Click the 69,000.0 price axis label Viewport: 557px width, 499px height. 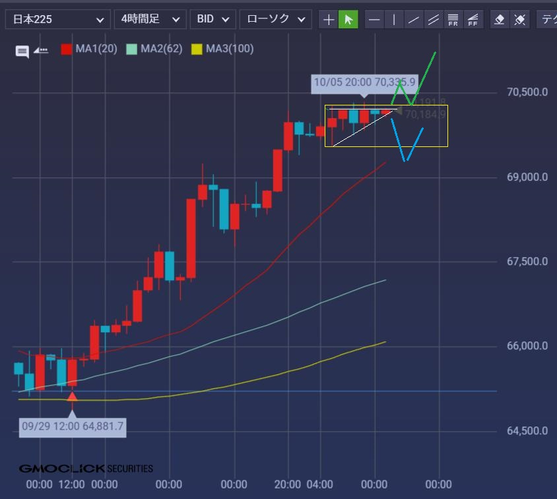pyautogui.click(x=527, y=177)
